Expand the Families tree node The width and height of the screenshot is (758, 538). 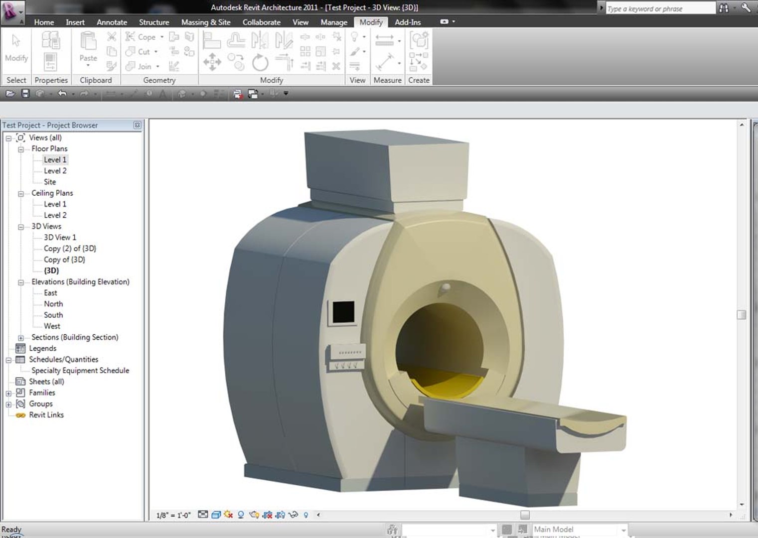[8, 394]
